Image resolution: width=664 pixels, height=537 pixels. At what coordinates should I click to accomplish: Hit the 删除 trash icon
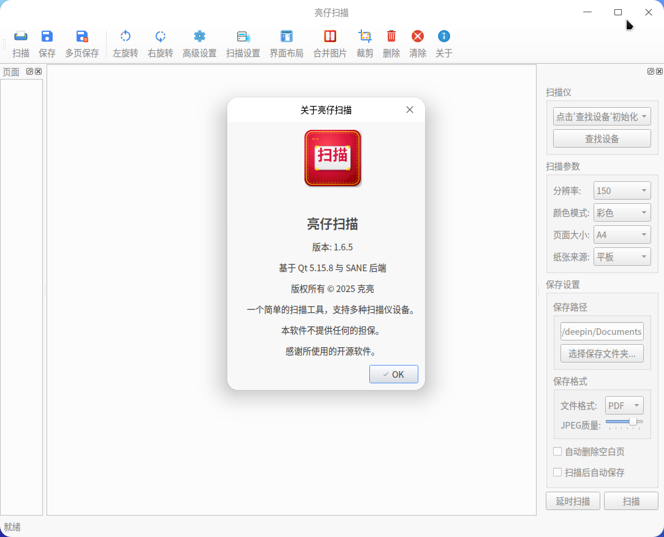point(391,43)
